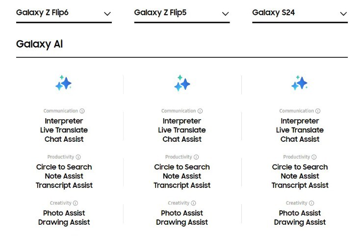The width and height of the screenshot is (363, 236).
Task: Open Communication info icon under Galaxy Z Flip5
Action: [200, 111]
